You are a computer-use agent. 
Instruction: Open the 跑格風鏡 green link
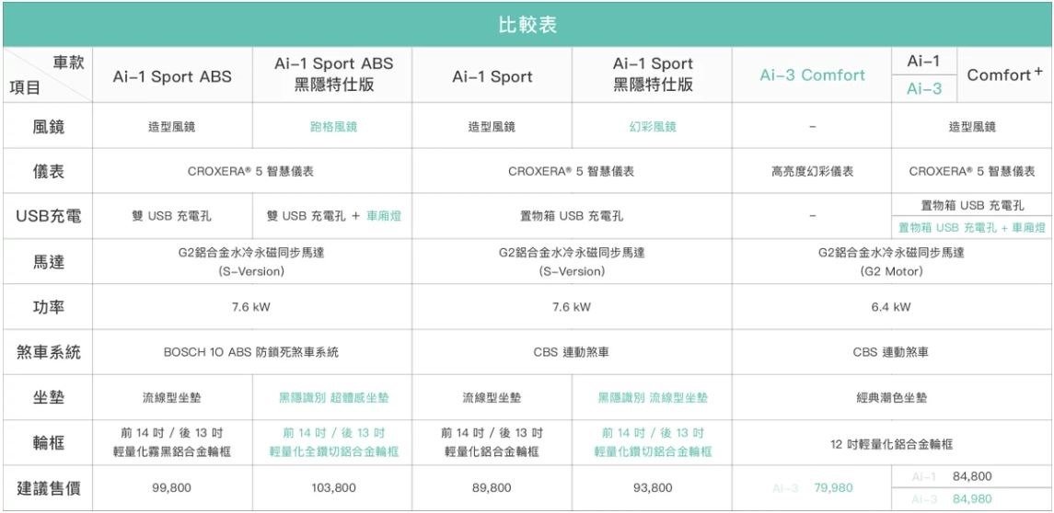[x=333, y=128]
